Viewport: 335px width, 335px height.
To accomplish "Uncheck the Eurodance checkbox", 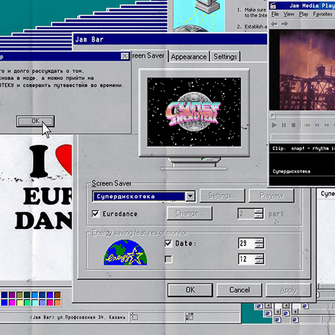I will (95, 214).
